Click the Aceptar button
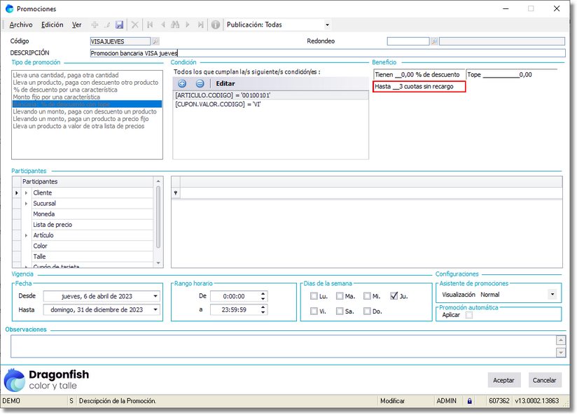The image size is (577, 415). coord(503,380)
